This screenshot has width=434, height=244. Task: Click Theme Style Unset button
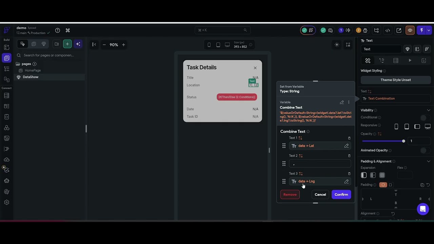(396, 80)
